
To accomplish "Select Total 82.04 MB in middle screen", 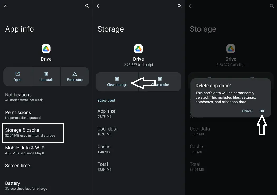I will (x=139, y=167).
